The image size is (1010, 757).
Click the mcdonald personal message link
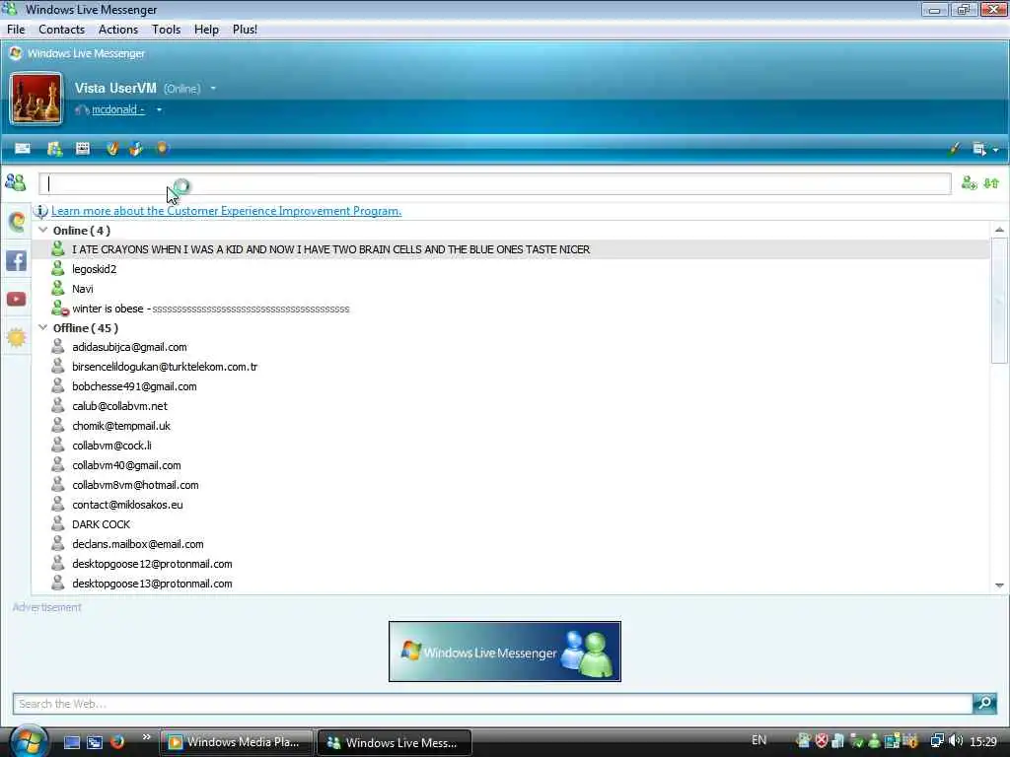pos(118,110)
